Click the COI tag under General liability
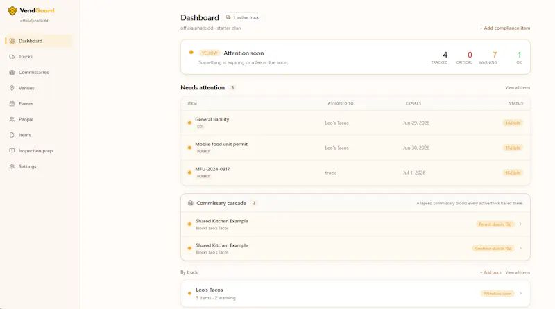555x309 pixels. [200, 127]
